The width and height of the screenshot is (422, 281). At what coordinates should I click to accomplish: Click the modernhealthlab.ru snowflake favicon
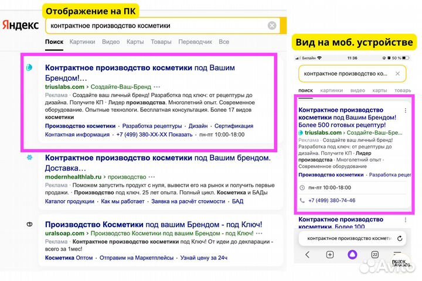click(x=29, y=157)
